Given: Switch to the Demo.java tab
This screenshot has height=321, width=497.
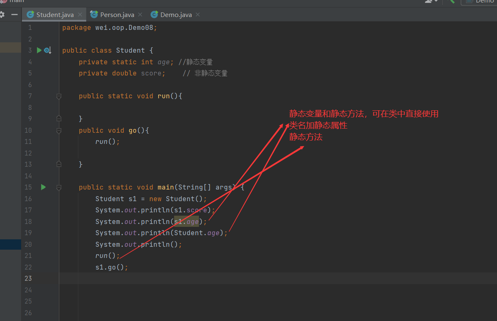Looking at the screenshot, I should coord(176,15).
